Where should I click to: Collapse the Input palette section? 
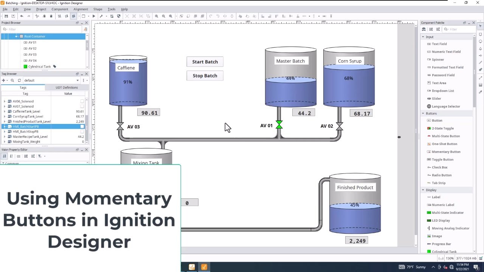423,37
